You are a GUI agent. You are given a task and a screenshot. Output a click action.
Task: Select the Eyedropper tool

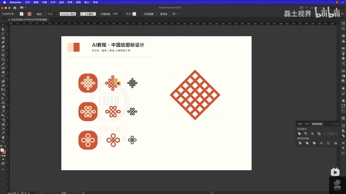pos(3,111)
